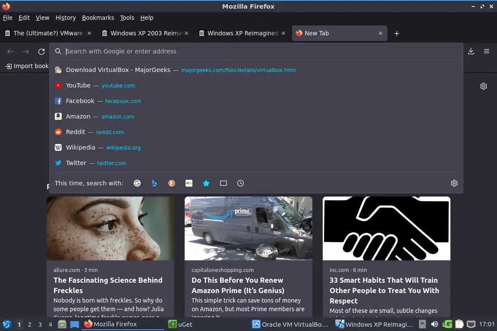Open Do This Before You Renew Amazon Prime headline

pos(238,285)
